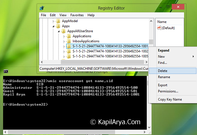
Task: Open the Favorites menu
Action: click(x=77, y=15)
